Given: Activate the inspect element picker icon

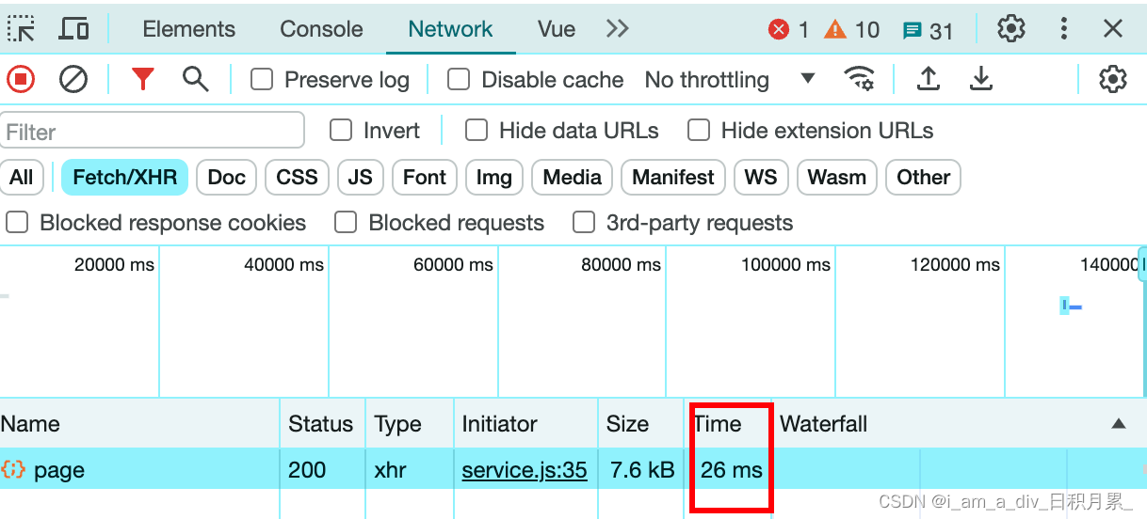Looking at the screenshot, I should (x=22, y=29).
